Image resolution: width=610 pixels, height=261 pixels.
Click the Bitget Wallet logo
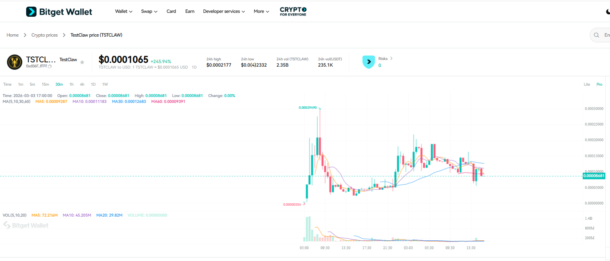click(59, 11)
